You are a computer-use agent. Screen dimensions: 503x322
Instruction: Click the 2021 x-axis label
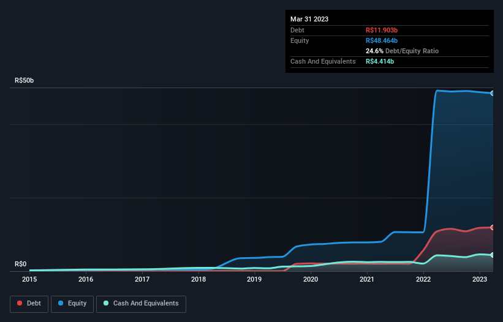click(367, 279)
